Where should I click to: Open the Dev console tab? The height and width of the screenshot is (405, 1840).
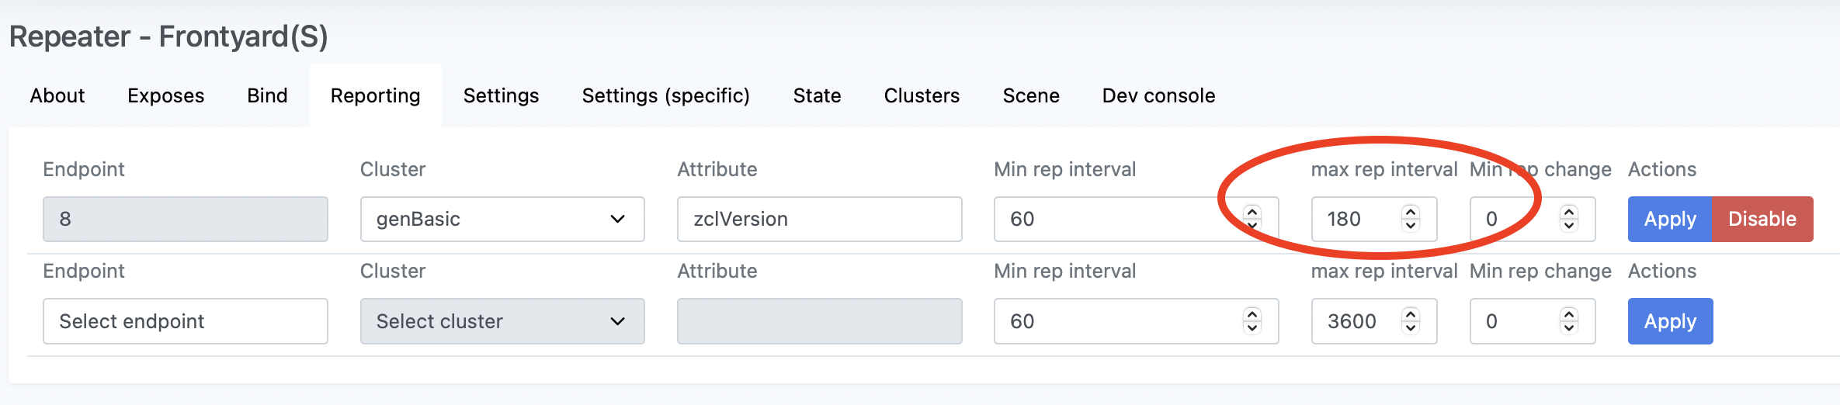[1158, 95]
